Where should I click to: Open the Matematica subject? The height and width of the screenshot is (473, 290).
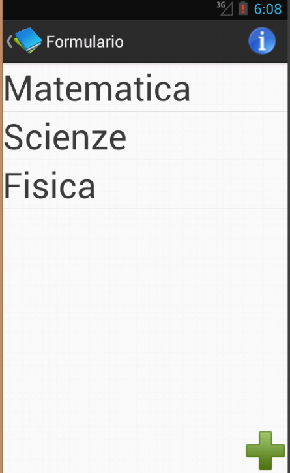[x=145, y=88]
